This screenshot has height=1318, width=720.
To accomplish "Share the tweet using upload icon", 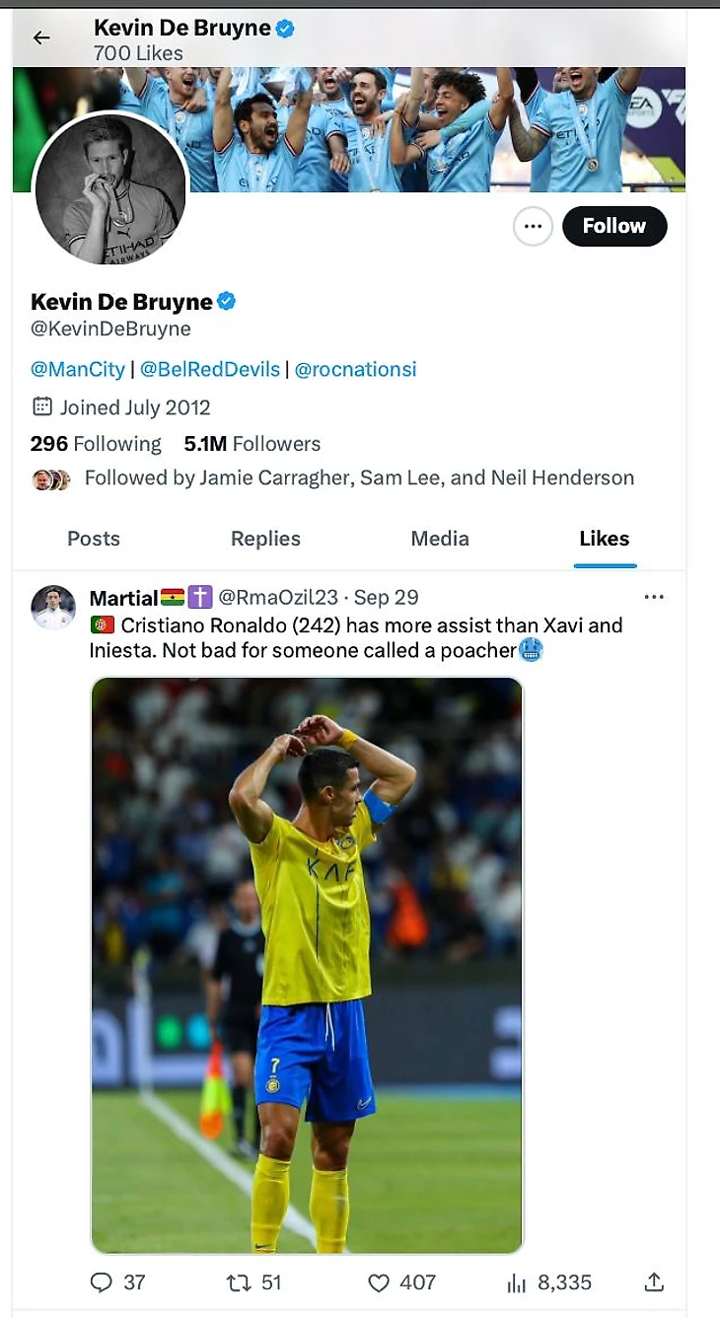I will point(654,1281).
